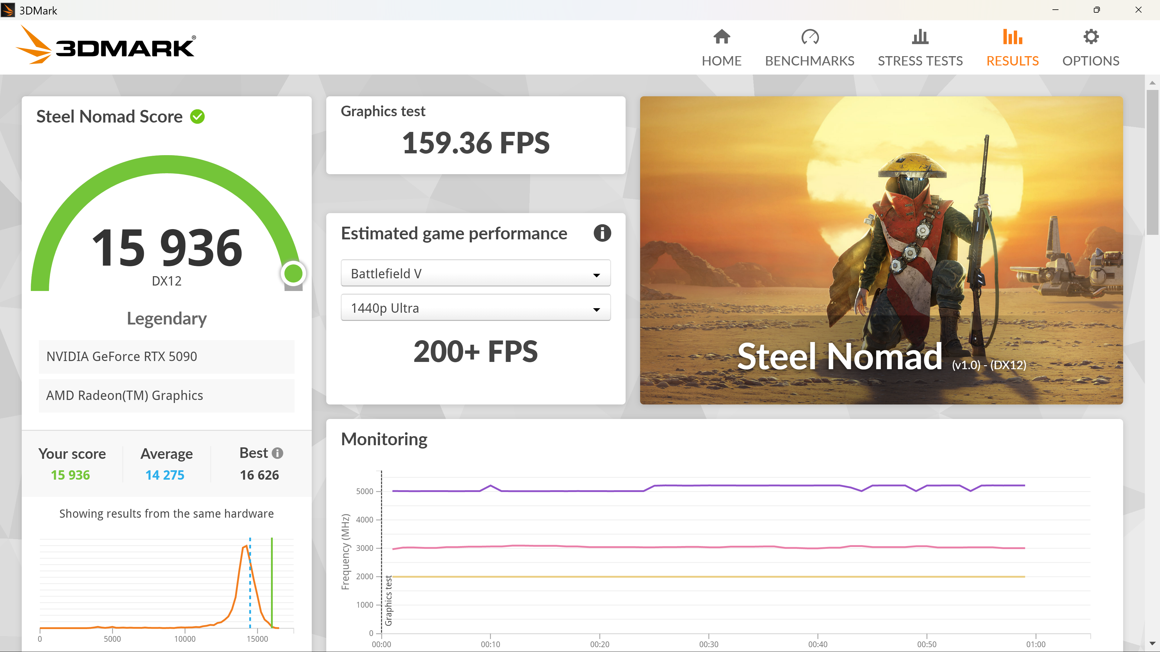This screenshot has height=652, width=1160.
Task: Click the 159.36 FPS graphics test value
Action: pos(475,143)
